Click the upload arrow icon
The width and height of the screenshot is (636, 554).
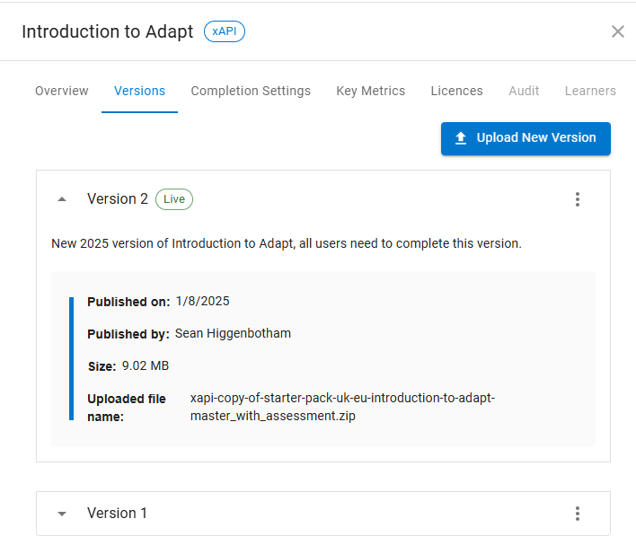[461, 138]
